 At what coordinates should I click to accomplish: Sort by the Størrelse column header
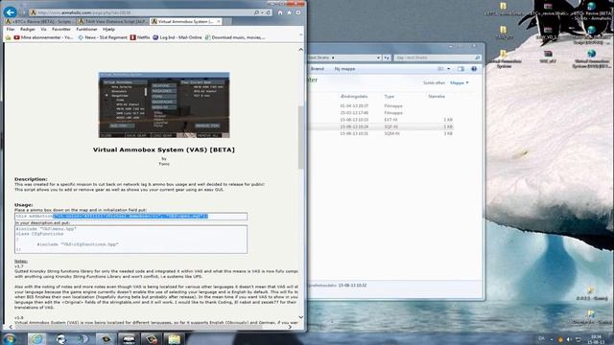coord(437,96)
